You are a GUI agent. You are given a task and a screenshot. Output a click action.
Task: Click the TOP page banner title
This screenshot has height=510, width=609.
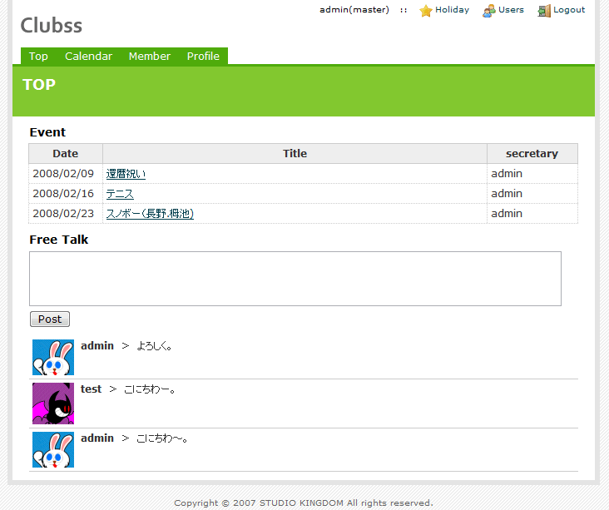39,85
